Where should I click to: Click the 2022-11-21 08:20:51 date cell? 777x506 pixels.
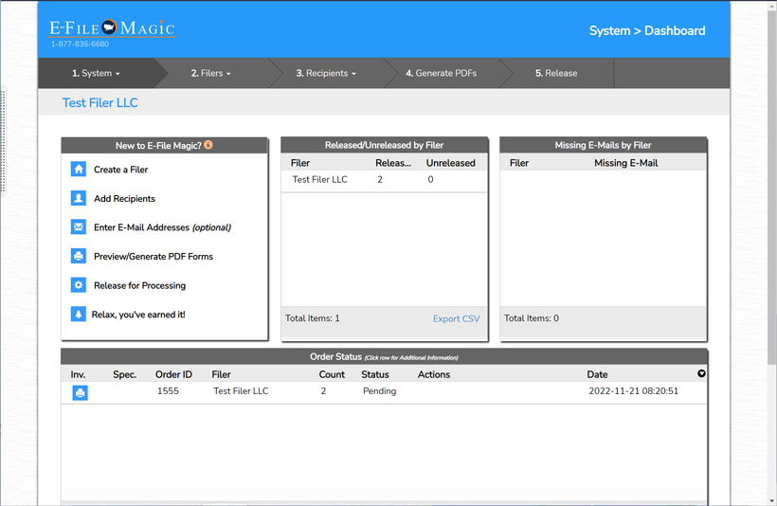point(633,391)
